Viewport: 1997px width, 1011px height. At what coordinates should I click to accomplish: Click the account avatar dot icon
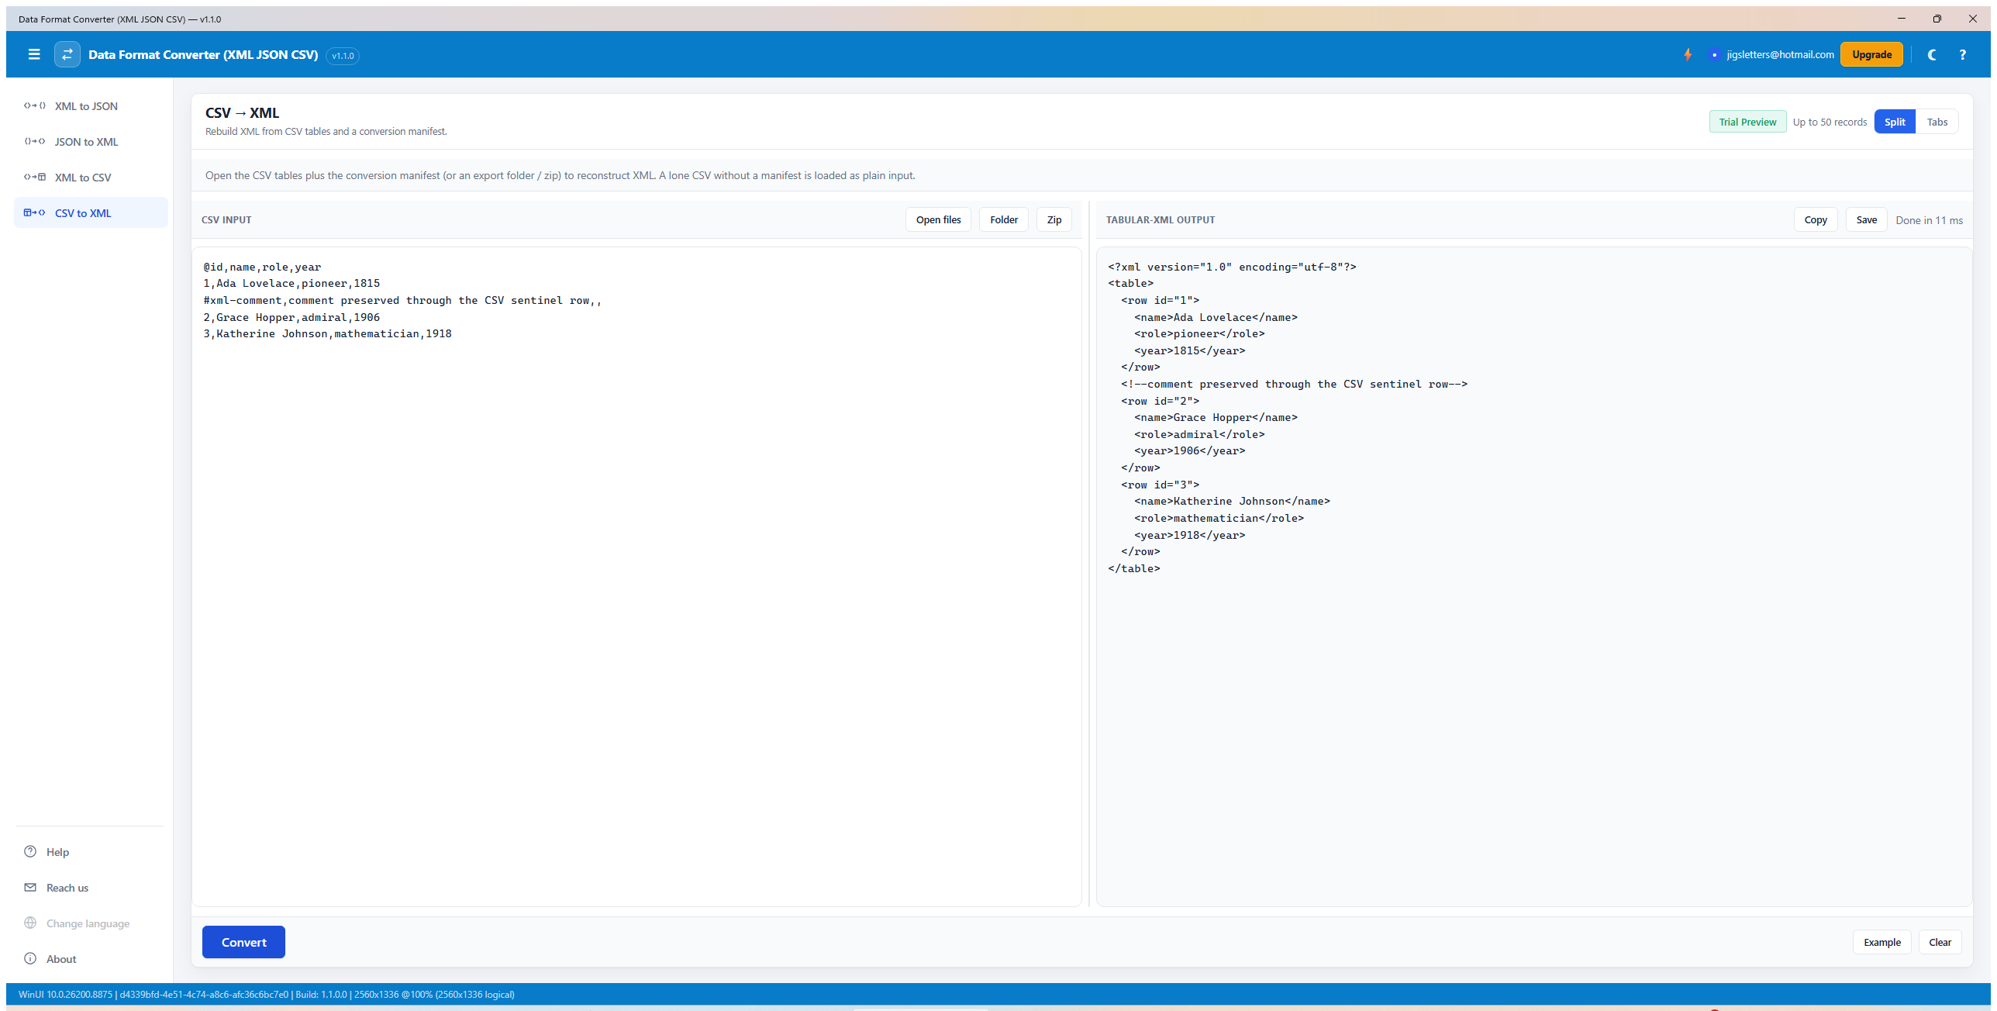1714,55
